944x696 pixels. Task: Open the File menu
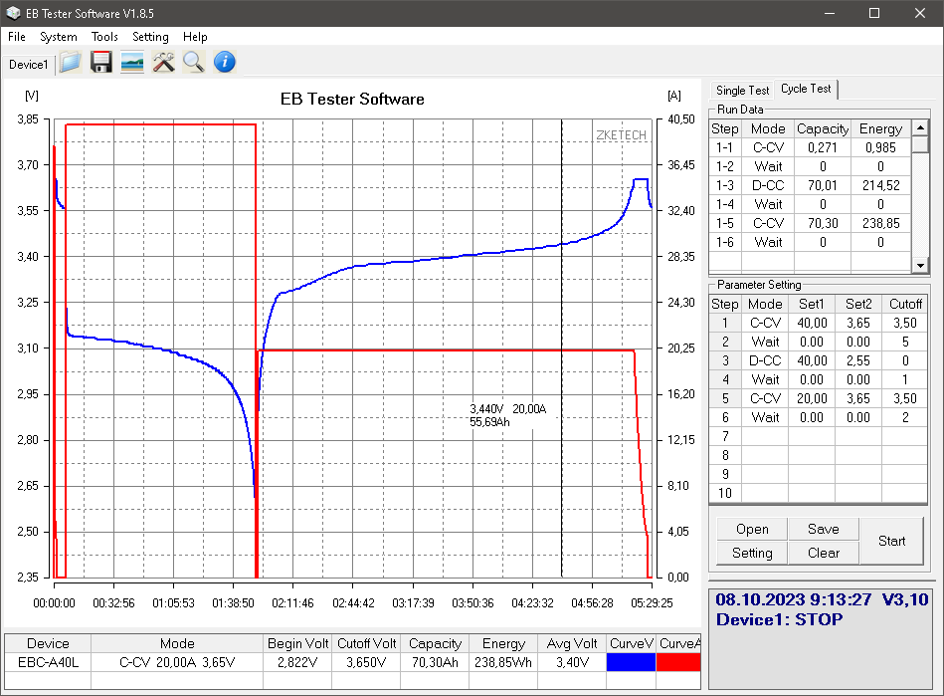click(x=17, y=37)
